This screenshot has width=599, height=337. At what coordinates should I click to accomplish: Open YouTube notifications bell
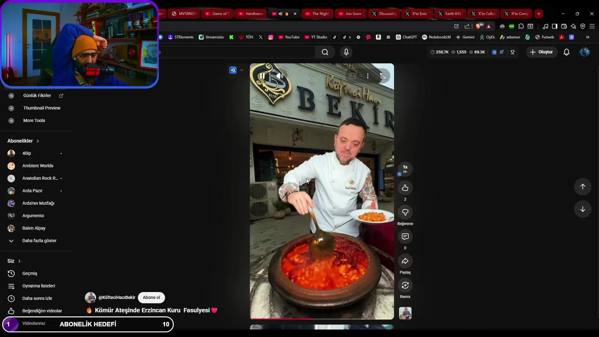pos(566,52)
